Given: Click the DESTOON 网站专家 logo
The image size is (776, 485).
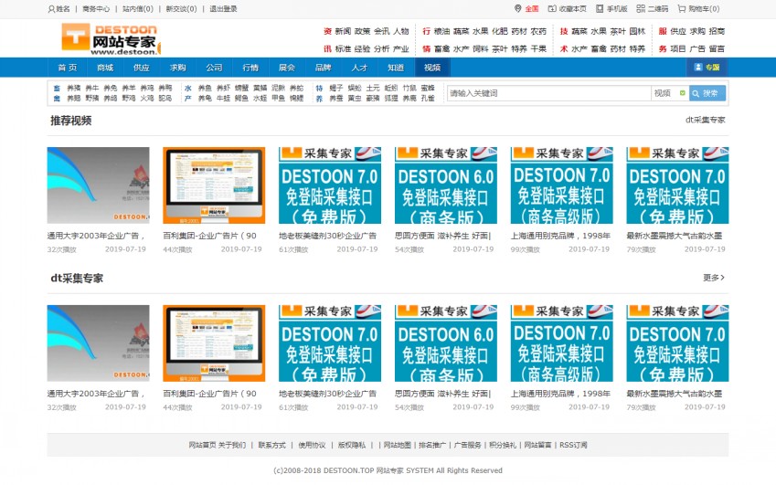Looking at the screenshot, I should [111, 39].
